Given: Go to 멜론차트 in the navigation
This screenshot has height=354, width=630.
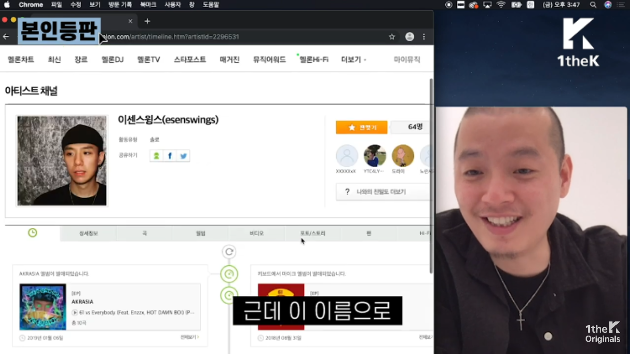Looking at the screenshot, I should 21,59.
